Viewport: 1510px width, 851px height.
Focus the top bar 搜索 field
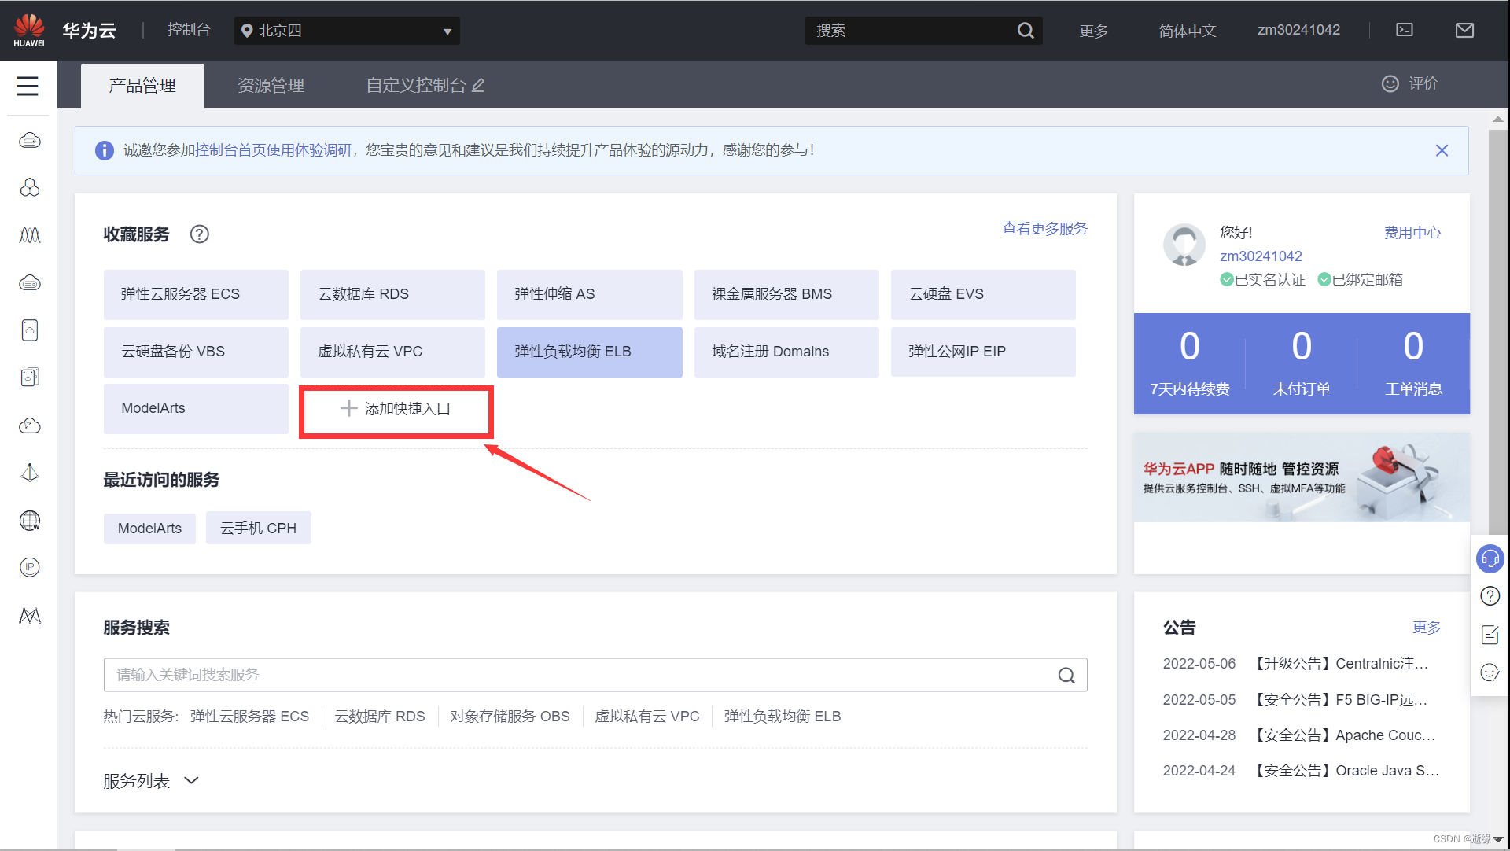912,31
